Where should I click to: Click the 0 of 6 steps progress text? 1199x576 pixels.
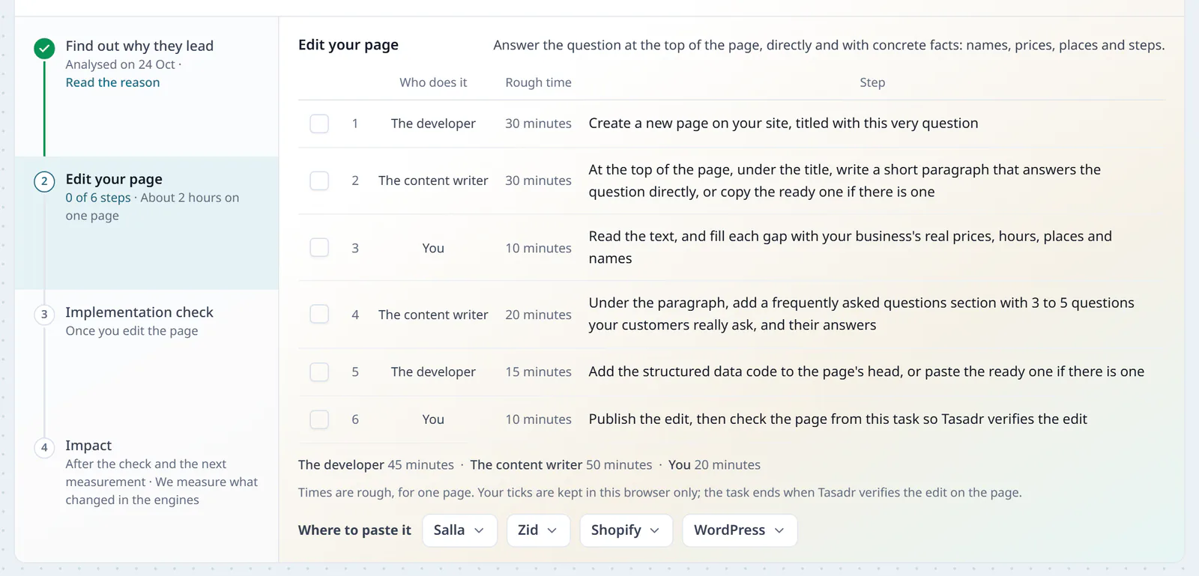point(98,198)
